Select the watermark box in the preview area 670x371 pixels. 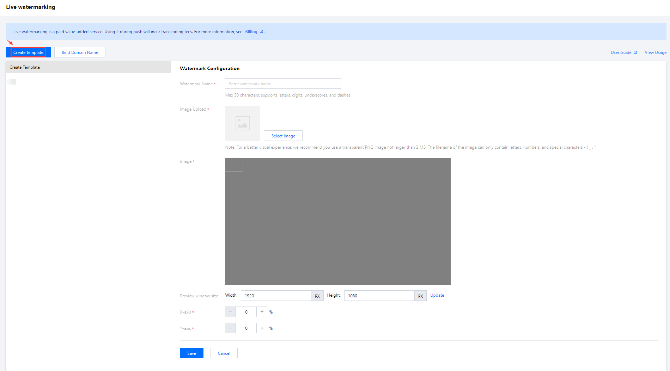click(234, 165)
